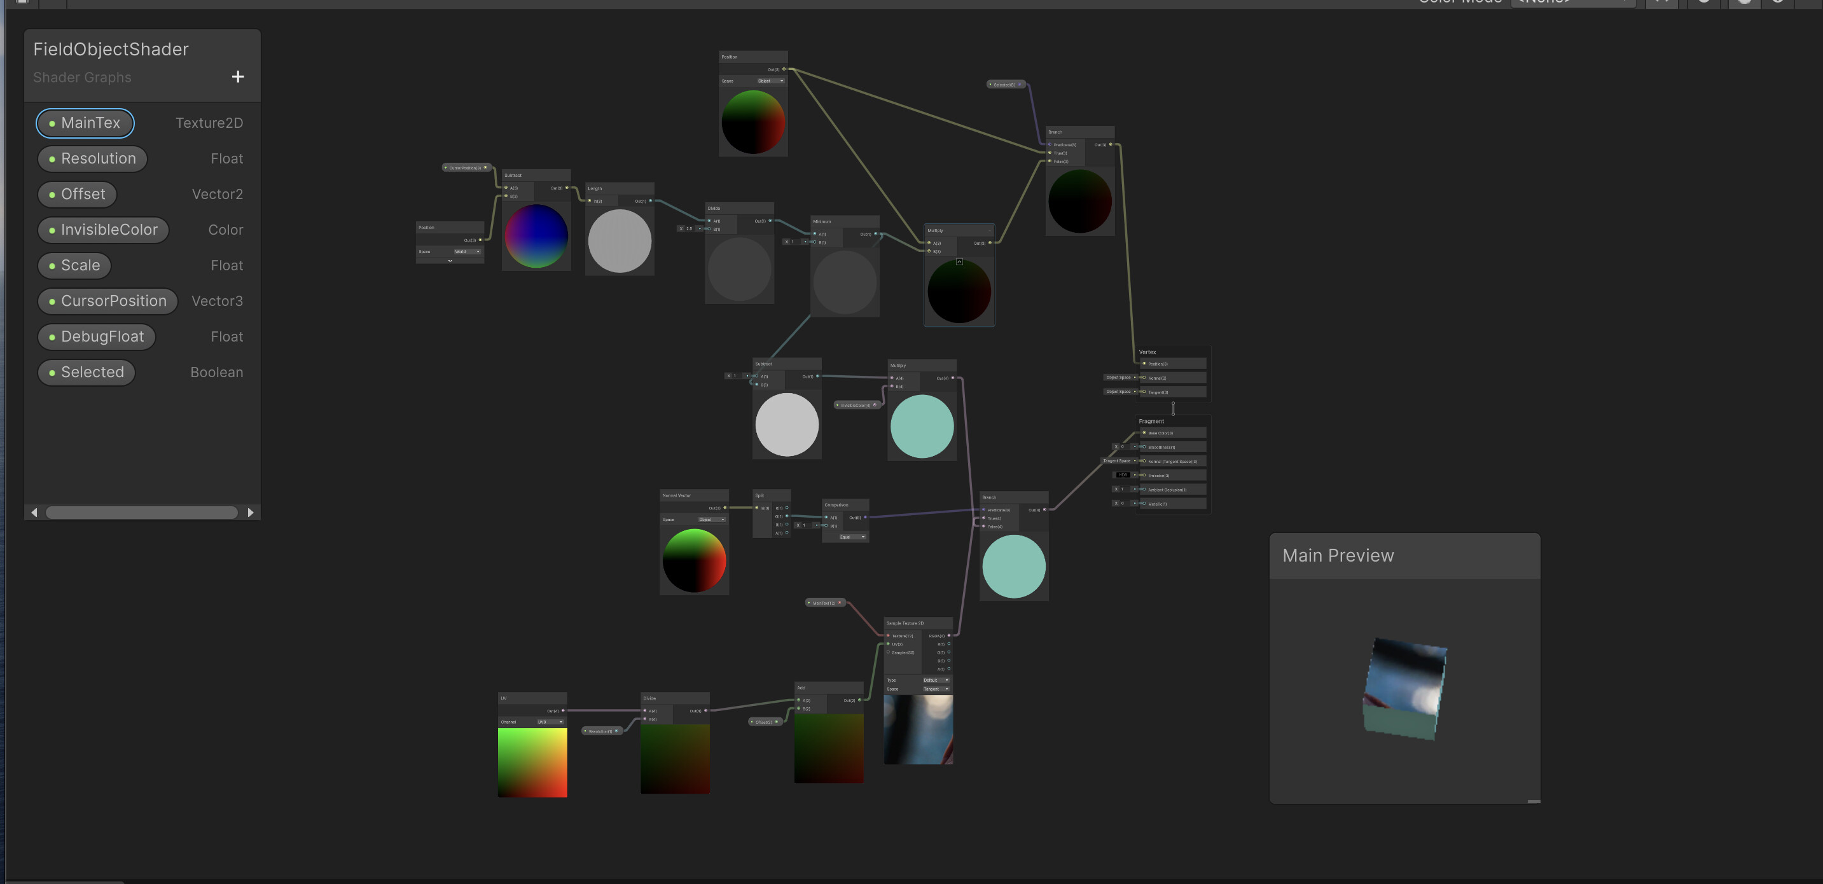Image resolution: width=1823 pixels, height=884 pixels.
Task: Click the plus icon to add a new property
Action: 238,76
